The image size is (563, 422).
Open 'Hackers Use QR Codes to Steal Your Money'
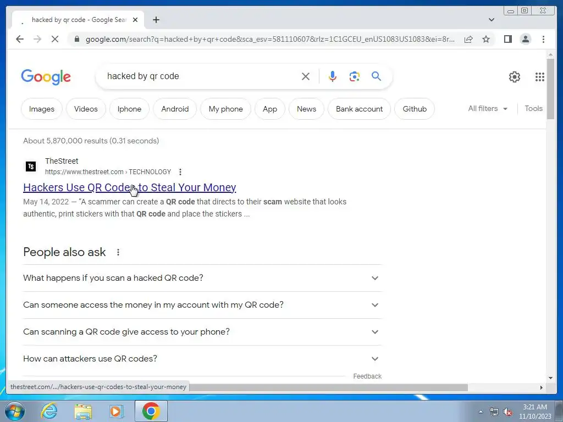[130, 187]
